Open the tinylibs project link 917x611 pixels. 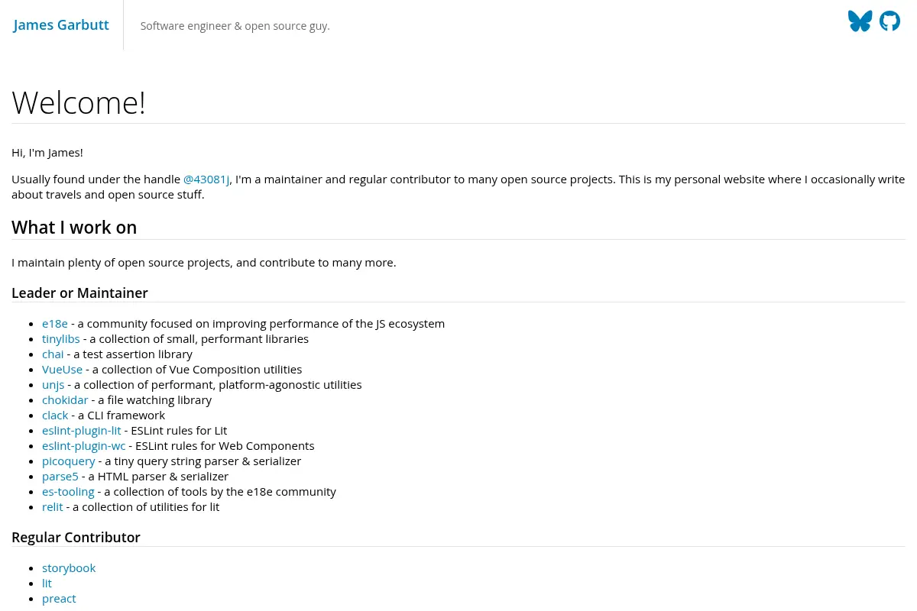(x=61, y=339)
